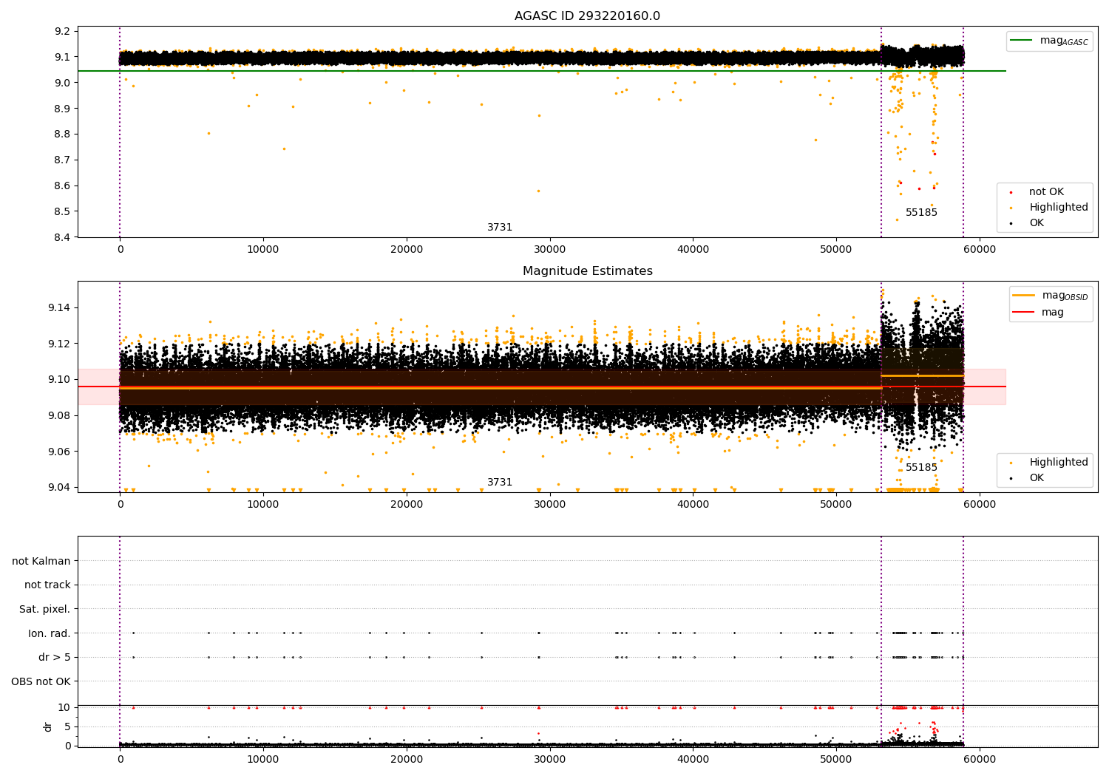Click the '9.06' y-axis tick label
This screenshot has height=776, width=1109.
[x=61, y=452]
